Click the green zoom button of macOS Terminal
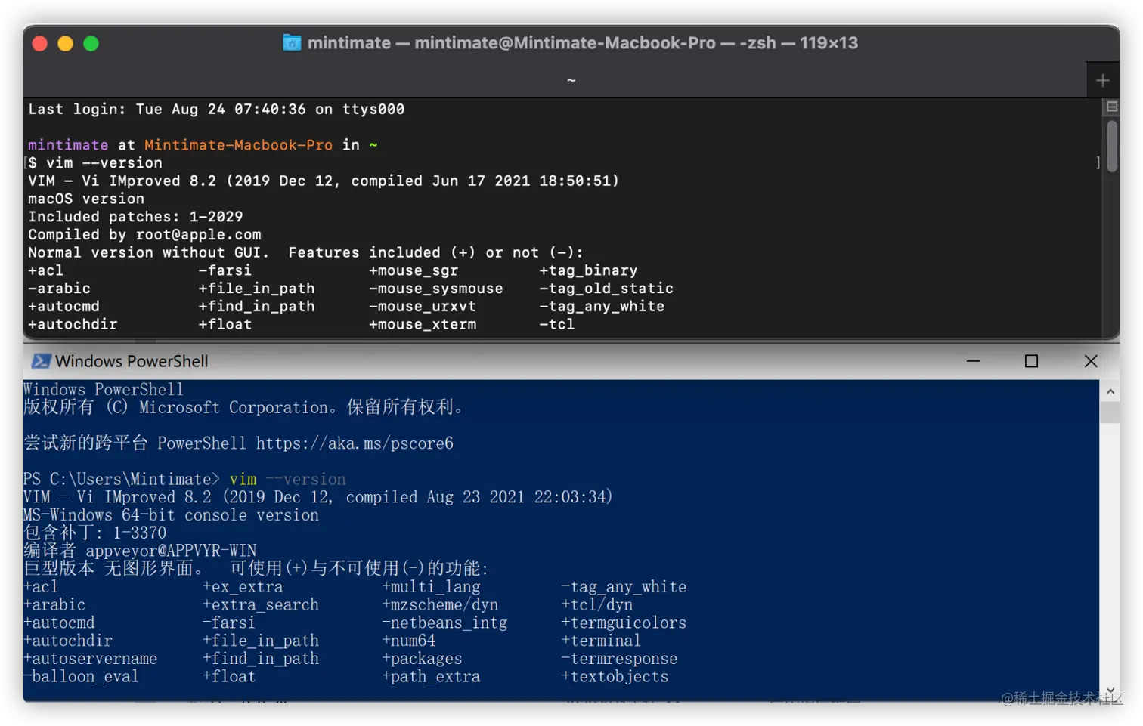This screenshot has height=726, width=1143. 91,44
